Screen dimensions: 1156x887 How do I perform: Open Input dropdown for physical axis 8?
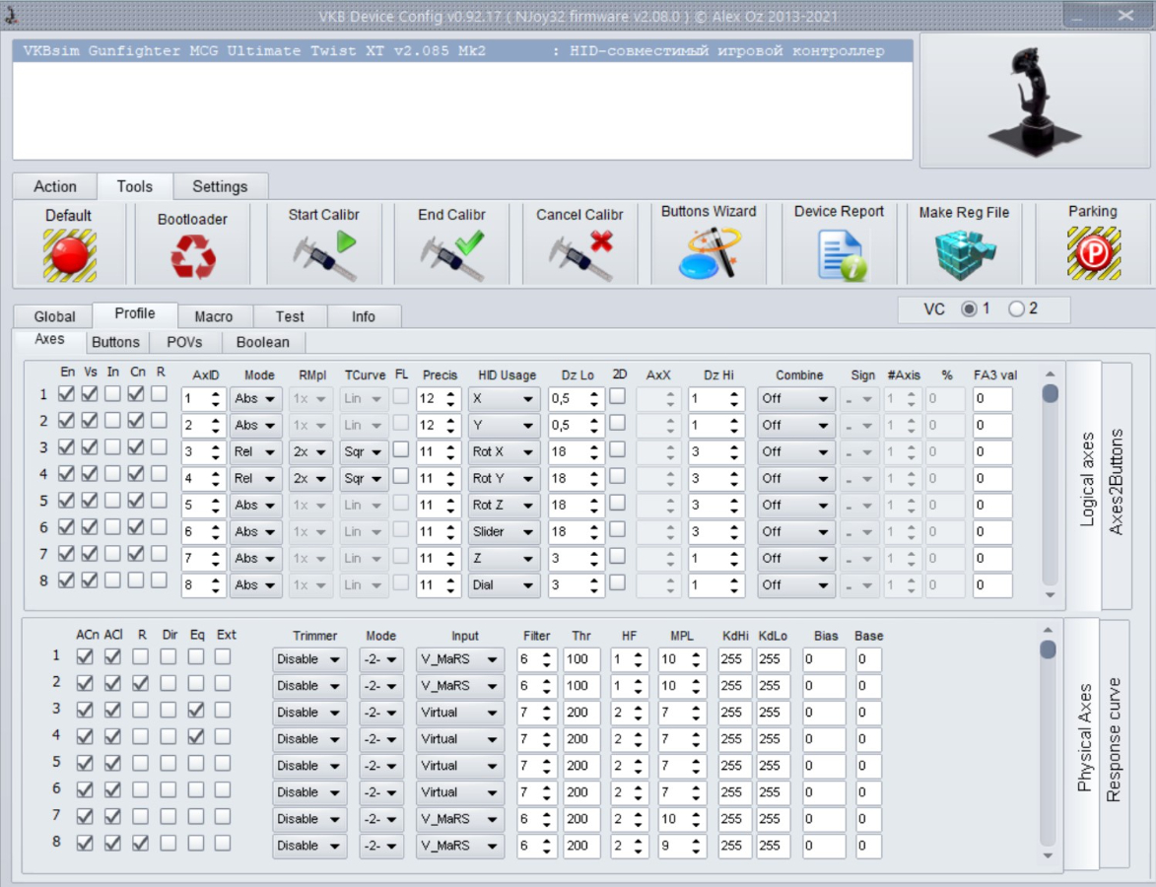tap(459, 846)
